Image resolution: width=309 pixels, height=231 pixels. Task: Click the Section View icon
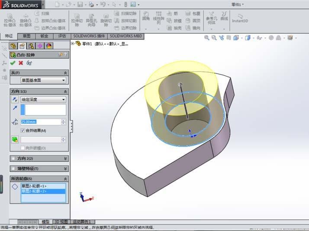(229, 37)
